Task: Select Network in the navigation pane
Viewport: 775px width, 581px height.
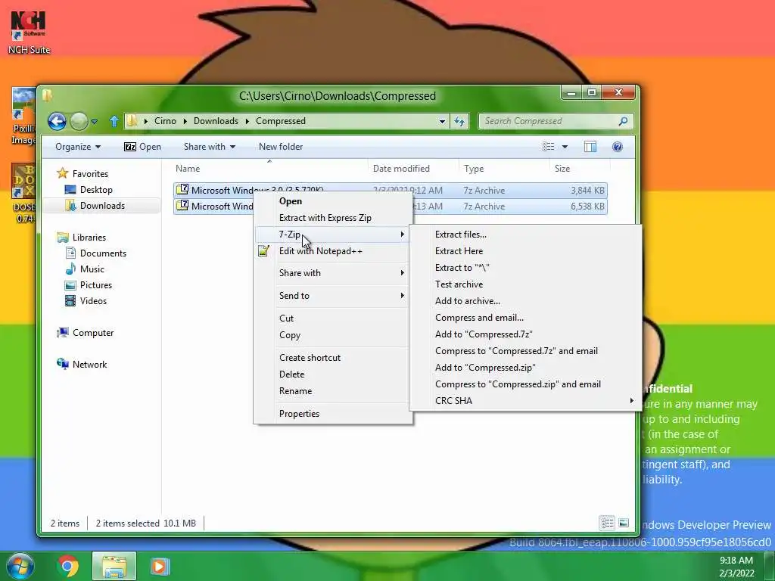Action: (82, 364)
